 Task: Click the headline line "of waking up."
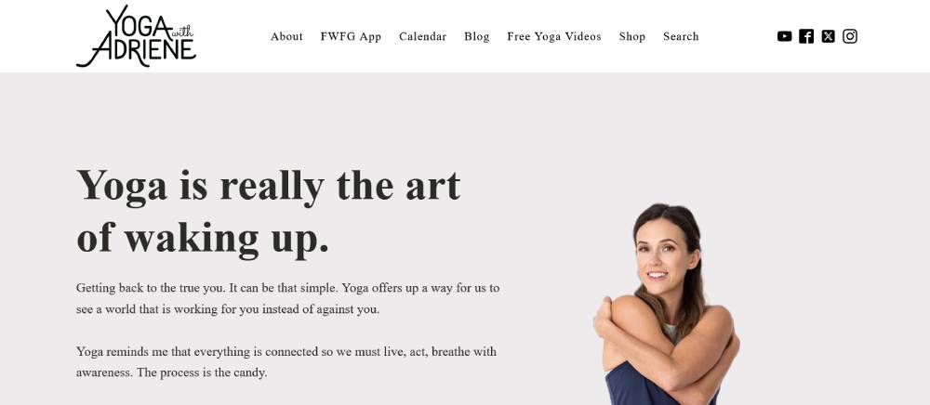point(203,238)
